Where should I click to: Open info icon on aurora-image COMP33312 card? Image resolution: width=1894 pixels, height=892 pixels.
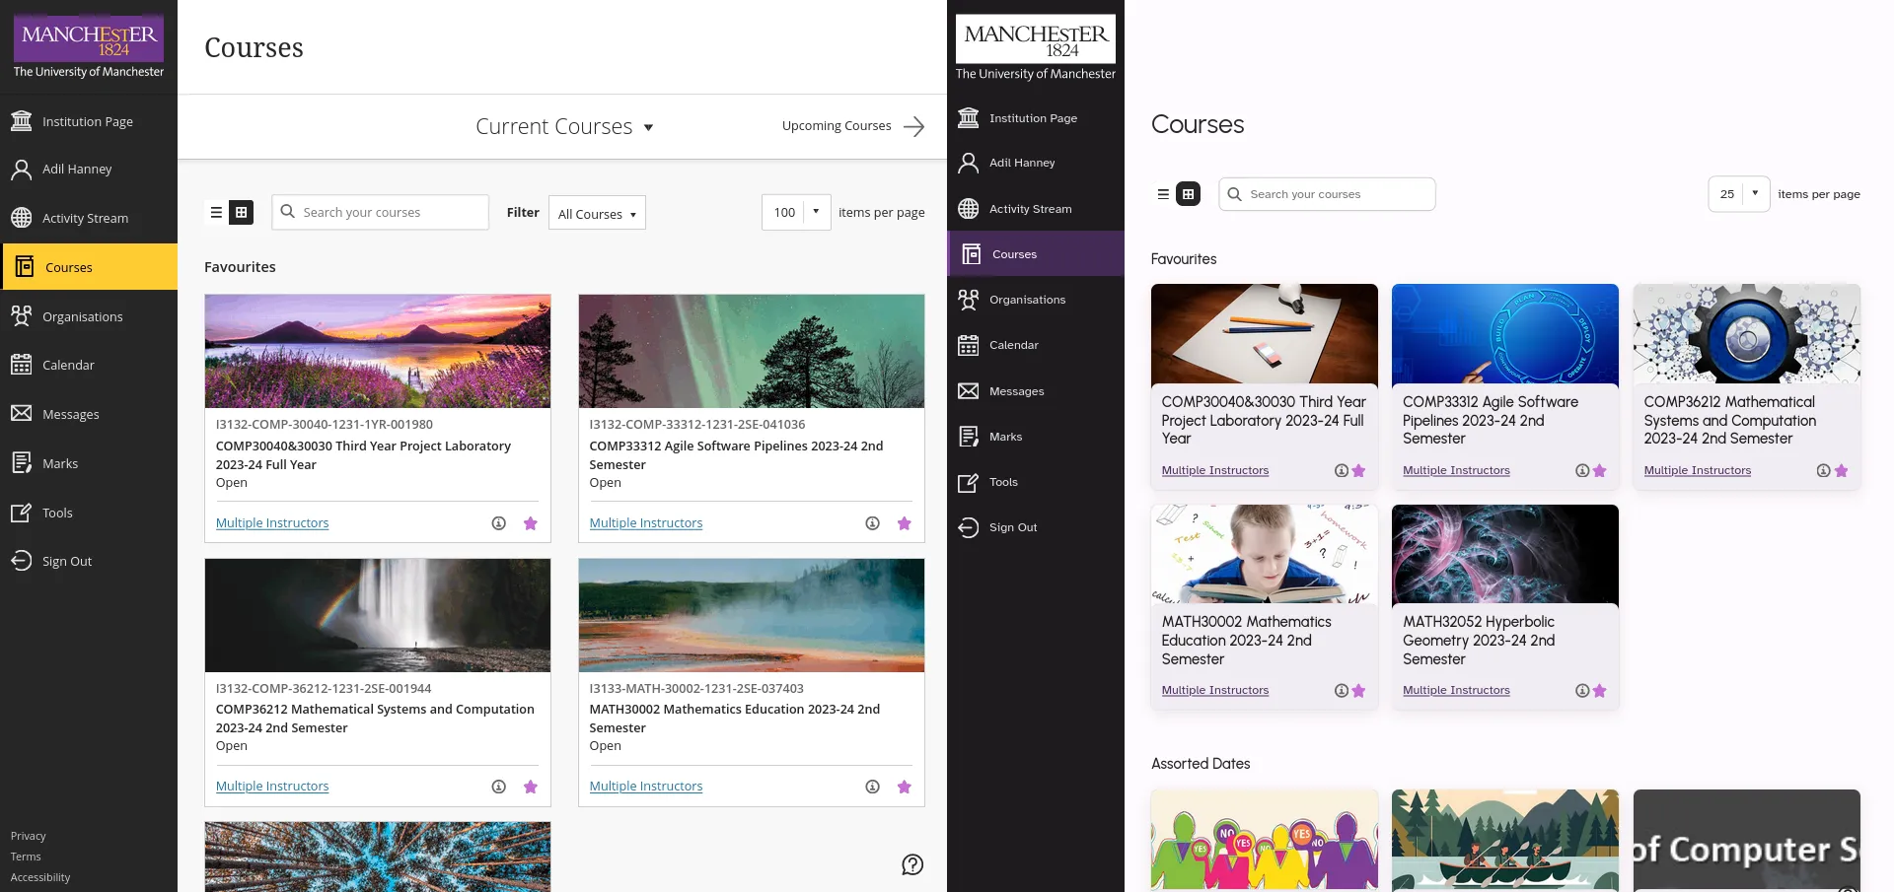click(x=872, y=523)
